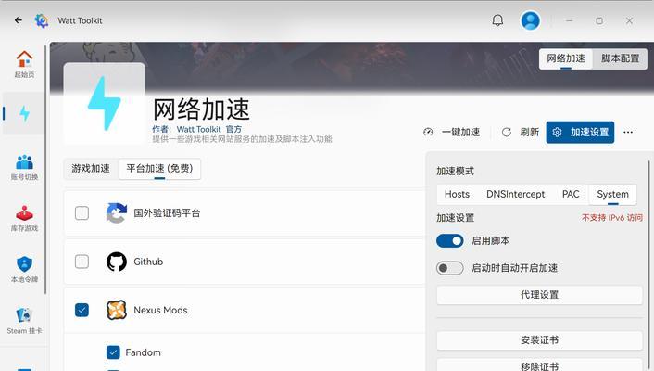Click the Github octocat icon
The height and width of the screenshot is (371, 654).
click(x=117, y=262)
